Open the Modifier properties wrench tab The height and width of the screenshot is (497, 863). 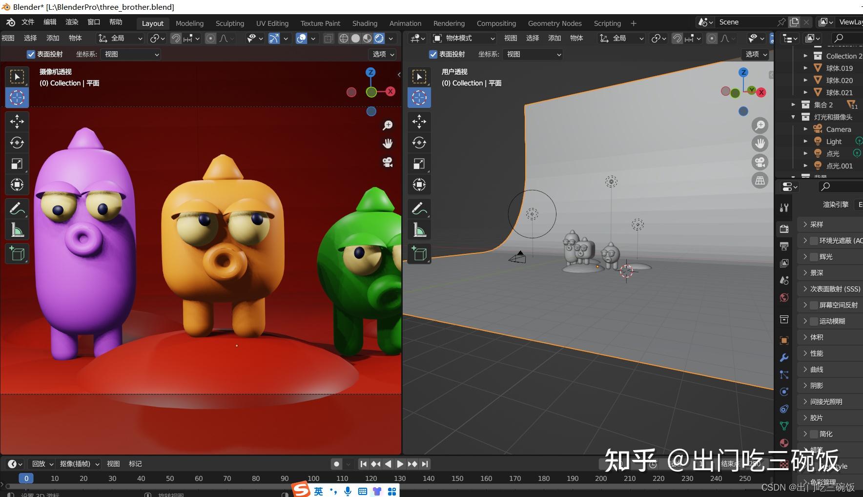(x=784, y=358)
